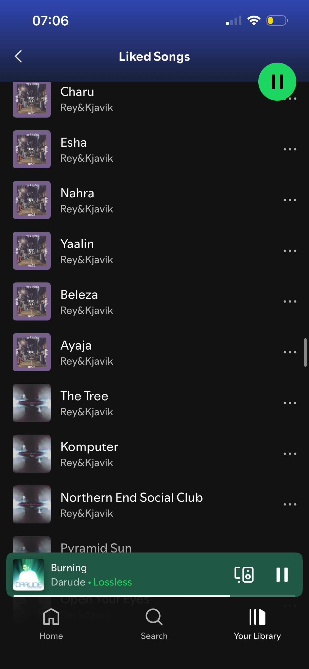Pause Burning in the mini player

tap(282, 574)
